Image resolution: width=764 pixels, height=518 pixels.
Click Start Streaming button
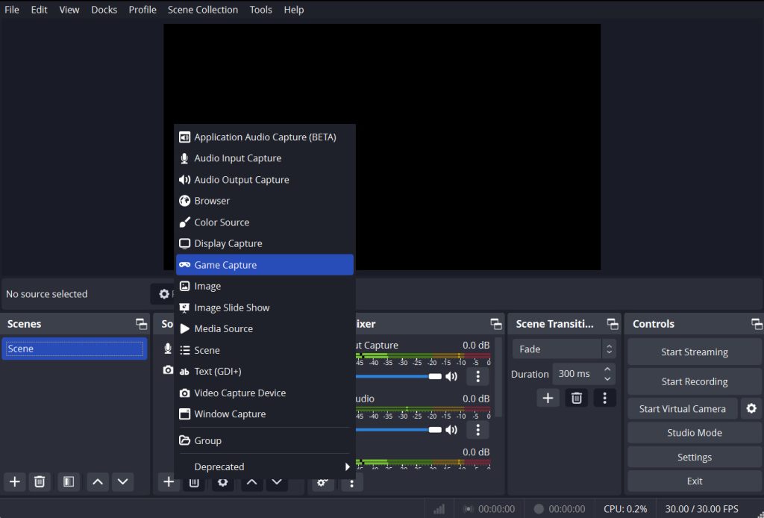tap(695, 352)
